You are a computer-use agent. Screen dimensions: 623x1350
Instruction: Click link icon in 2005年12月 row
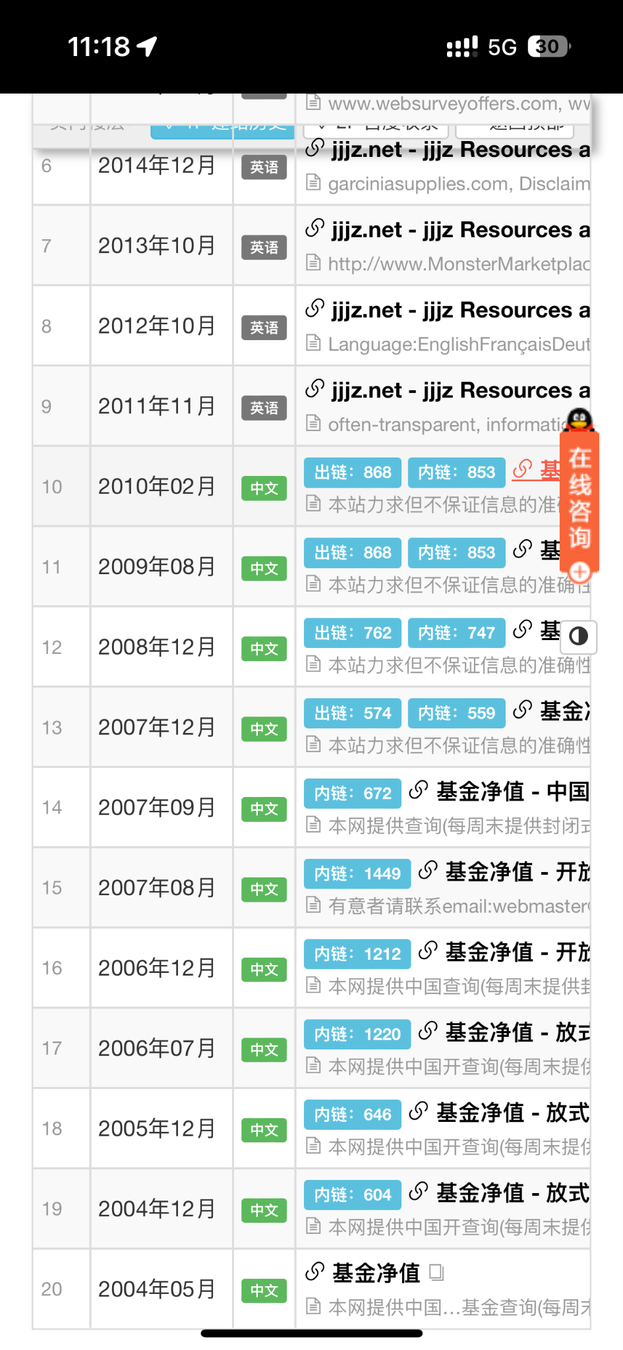pos(419,1111)
